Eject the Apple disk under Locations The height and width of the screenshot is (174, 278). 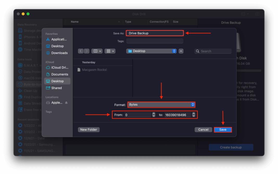[67, 102]
